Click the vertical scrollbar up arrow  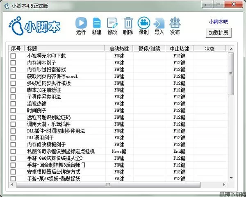(x=231, y=49)
